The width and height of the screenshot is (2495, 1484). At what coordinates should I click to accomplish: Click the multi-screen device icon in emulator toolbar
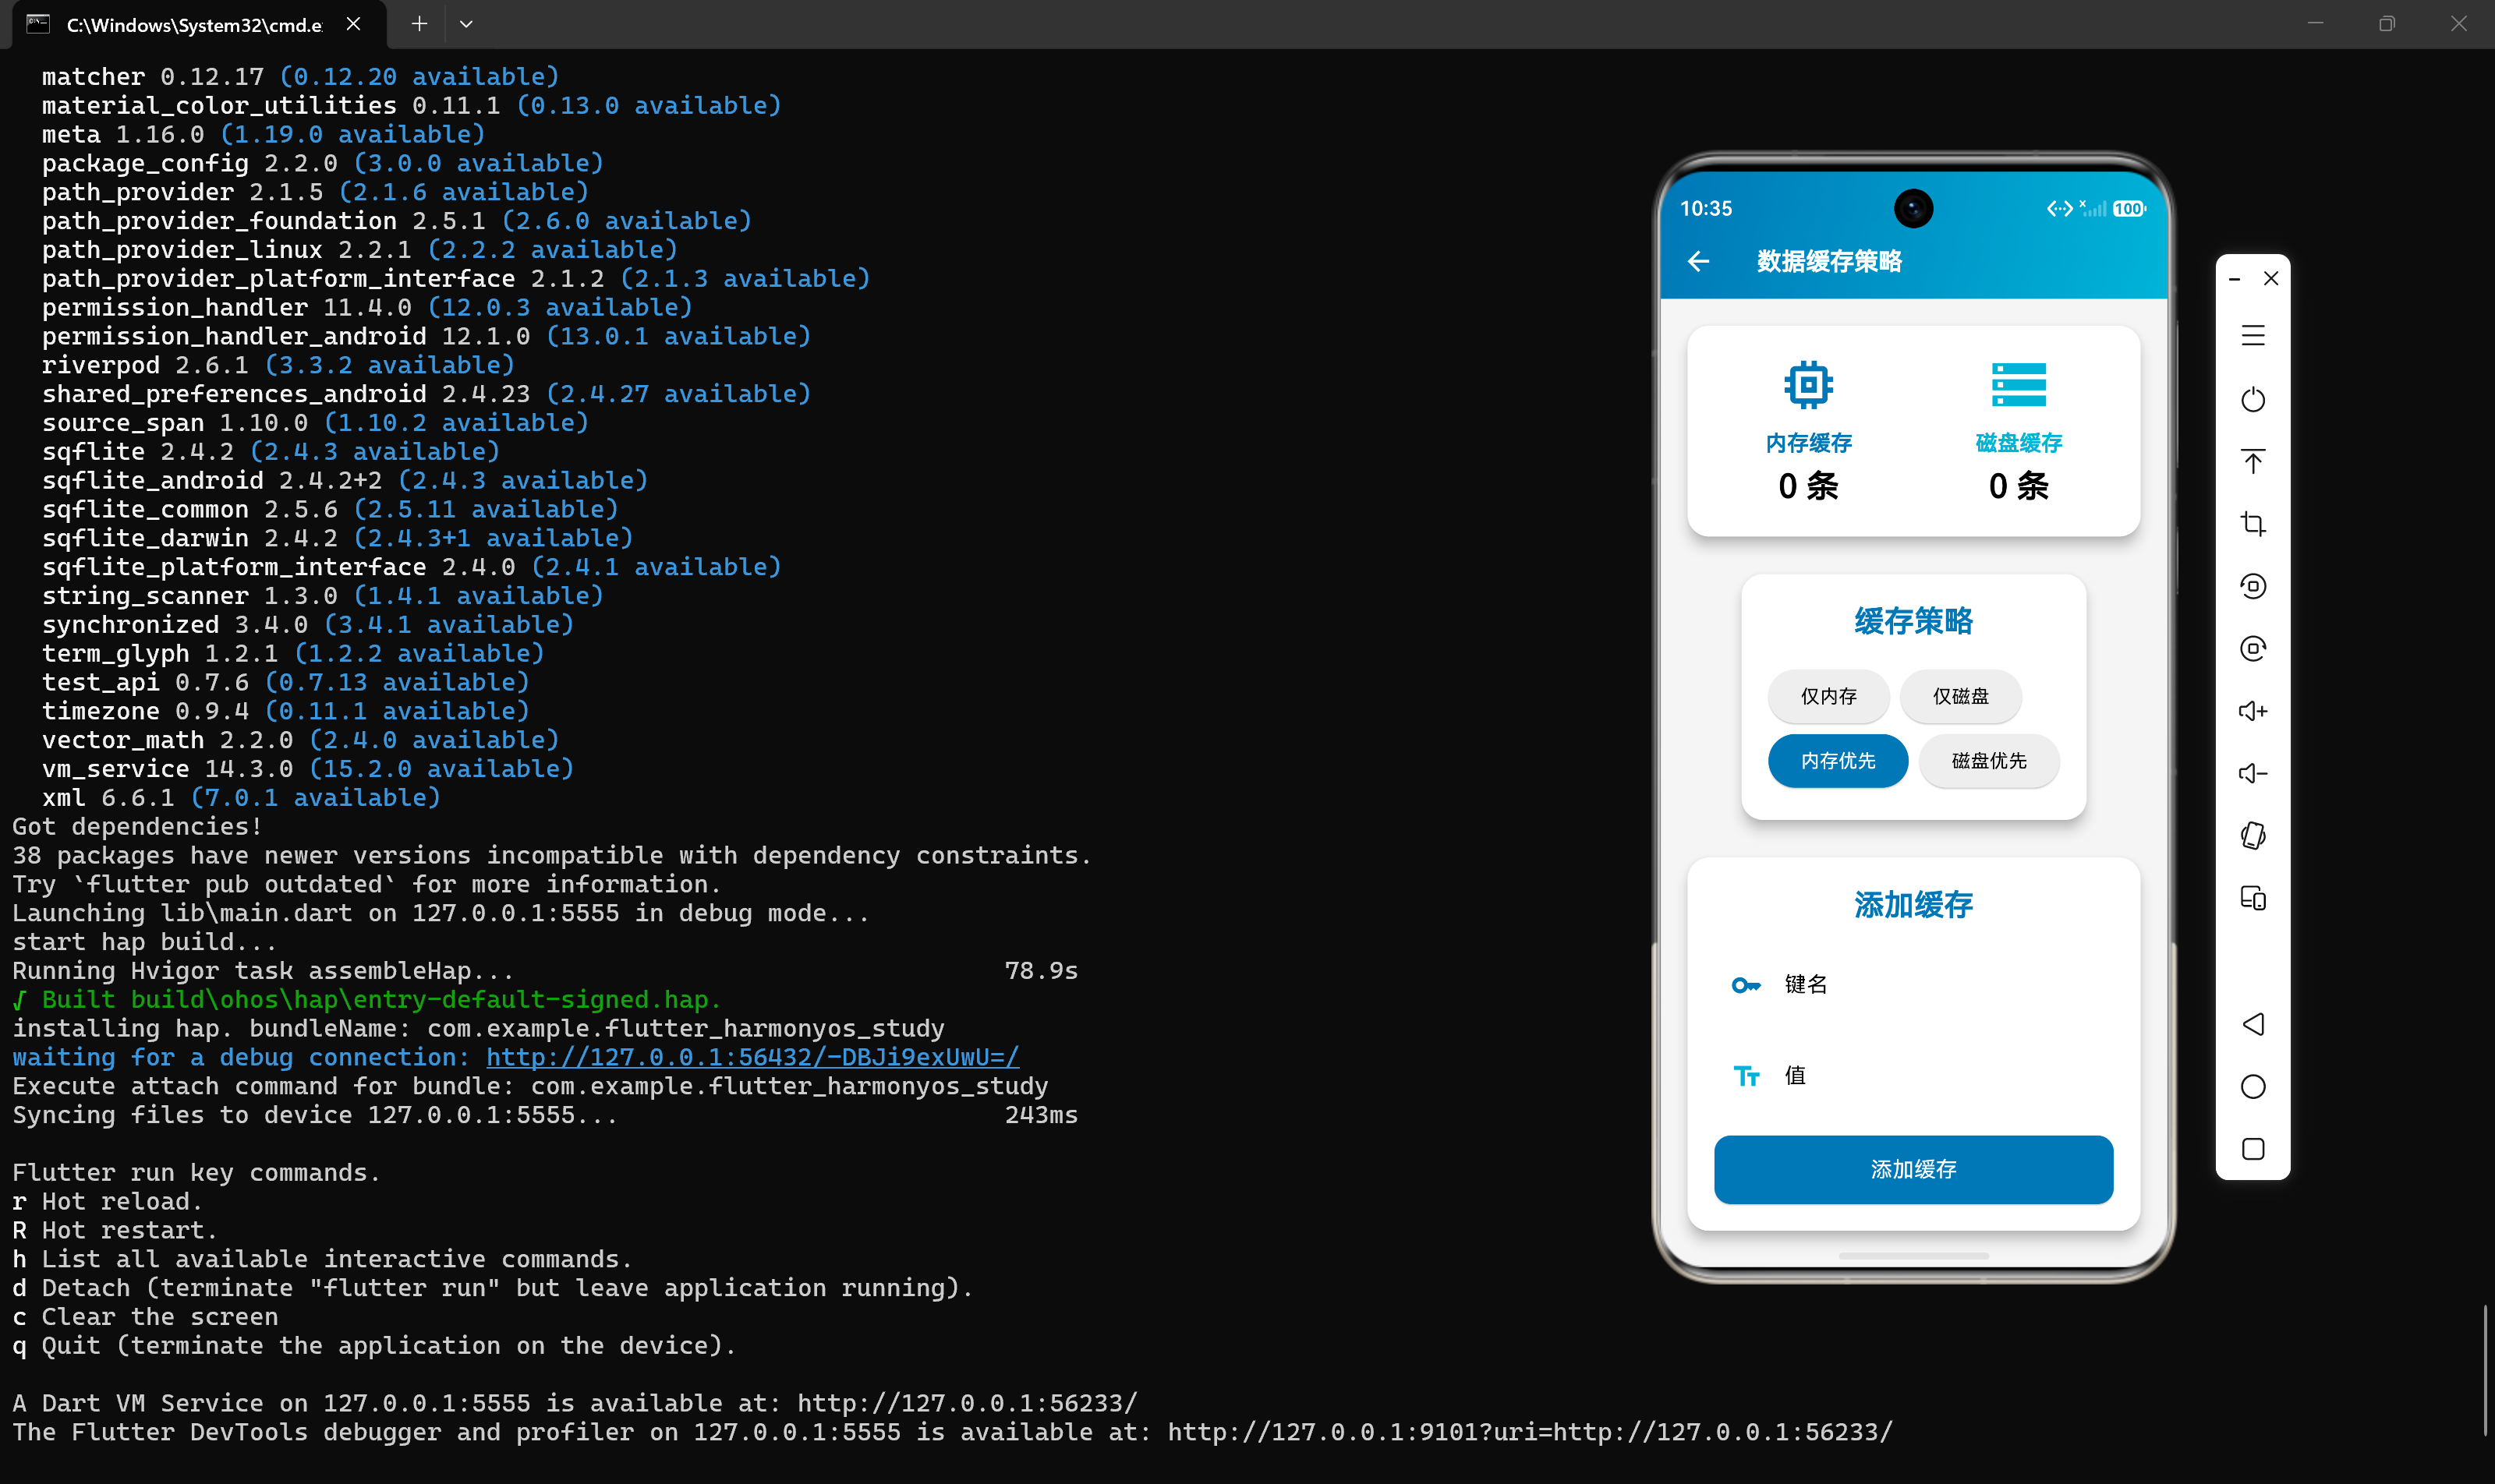coord(2253,898)
